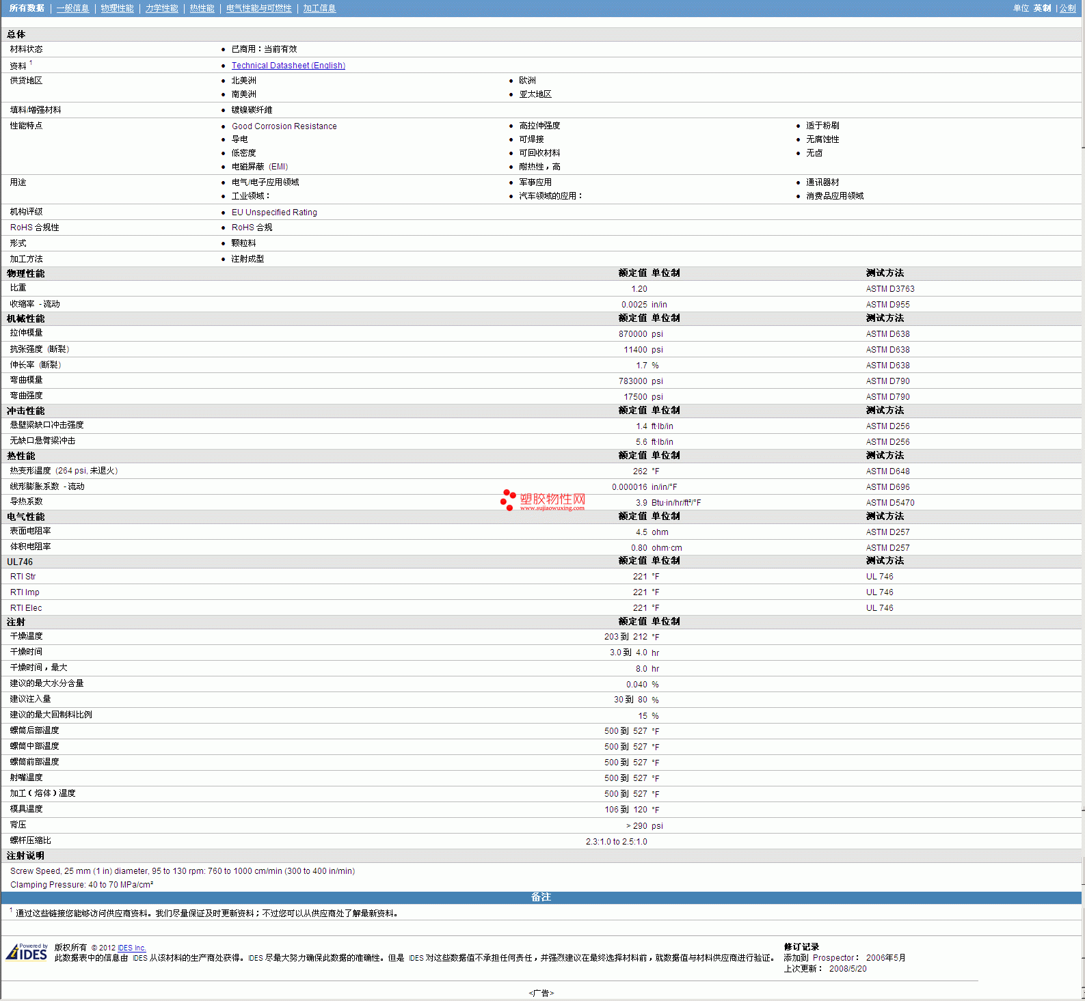This screenshot has width=1085, height=1001.
Task: Click the IDES Inc. copyright link
Action: coord(132,948)
